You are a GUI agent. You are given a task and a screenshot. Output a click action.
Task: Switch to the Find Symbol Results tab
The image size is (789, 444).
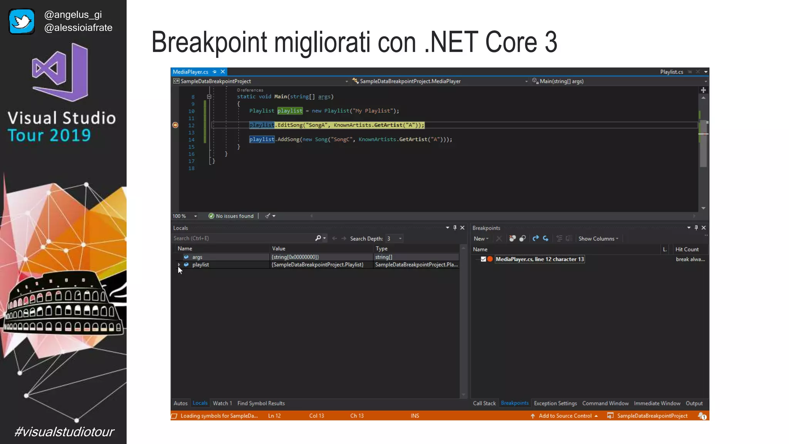[x=261, y=403]
